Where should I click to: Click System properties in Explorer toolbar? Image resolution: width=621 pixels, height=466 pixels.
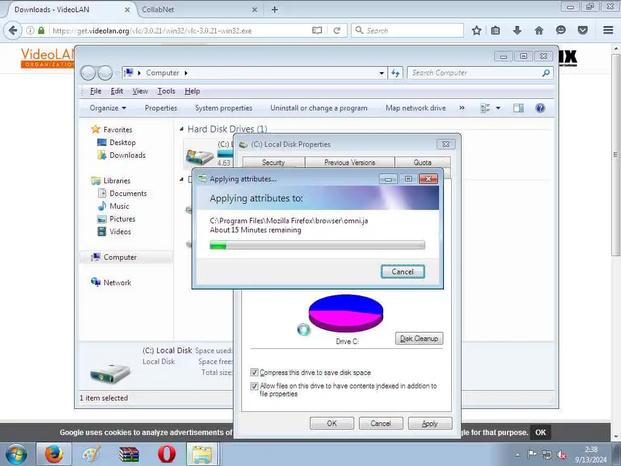(x=223, y=108)
